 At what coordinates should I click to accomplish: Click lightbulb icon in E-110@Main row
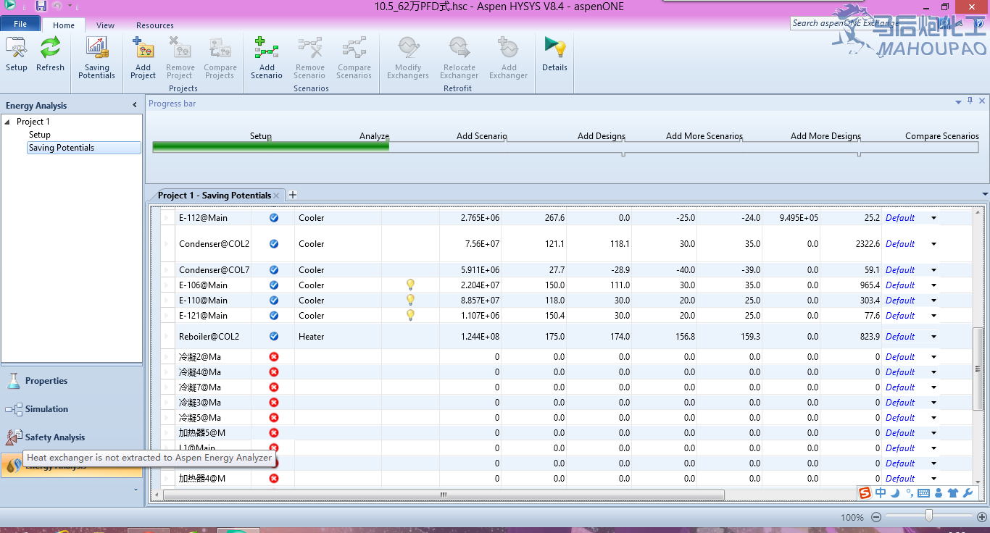point(410,300)
